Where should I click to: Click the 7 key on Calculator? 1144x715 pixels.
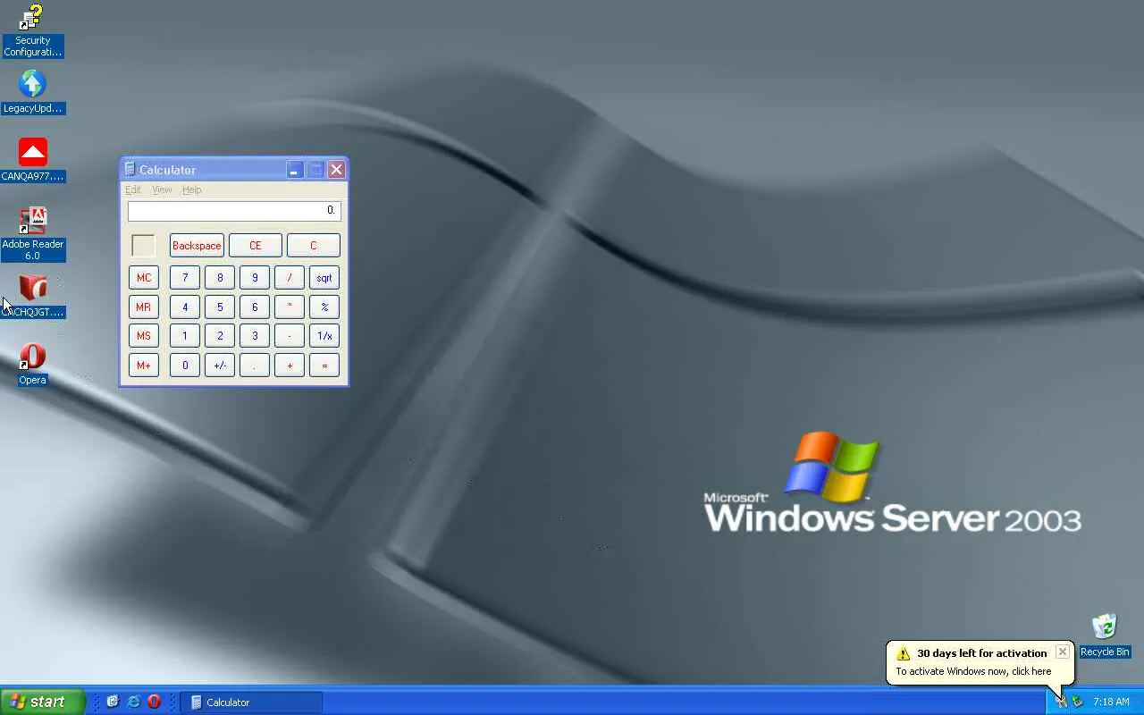pos(185,278)
